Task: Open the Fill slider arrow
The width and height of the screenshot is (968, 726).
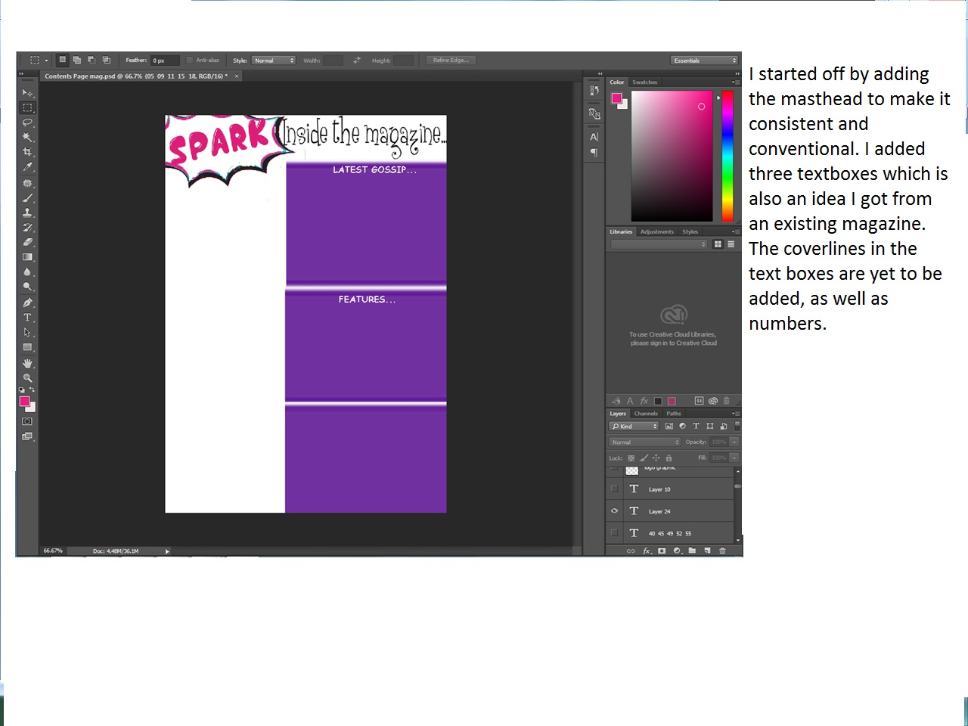Action: (734, 458)
